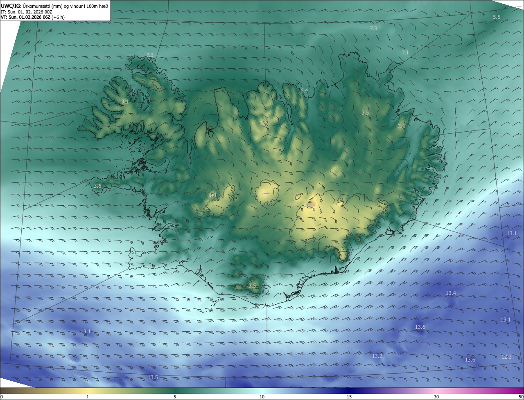Click the initial time line 'IT: Sun. 01. 02. 2026 00Z'

coord(26,12)
